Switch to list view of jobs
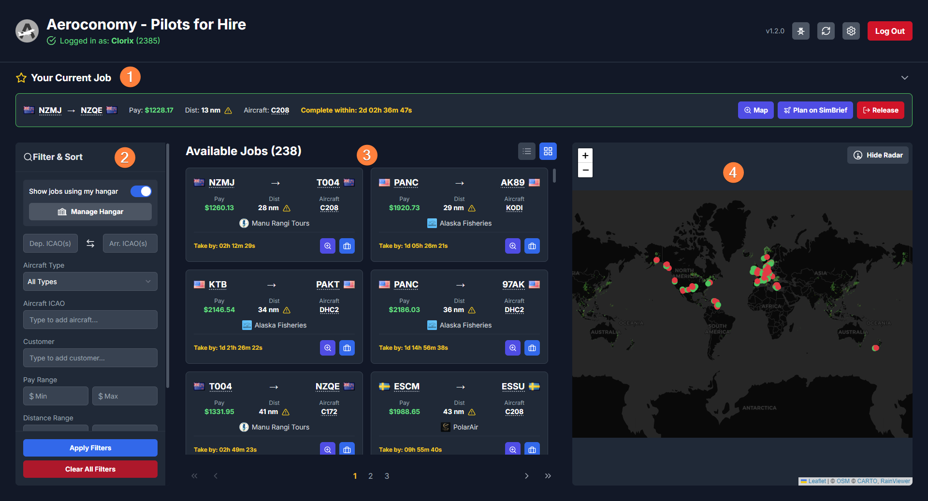The height and width of the screenshot is (501, 928). (526, 151)
